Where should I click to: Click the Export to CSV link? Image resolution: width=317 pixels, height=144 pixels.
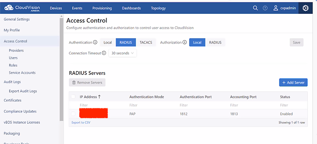tap(81, 123)
